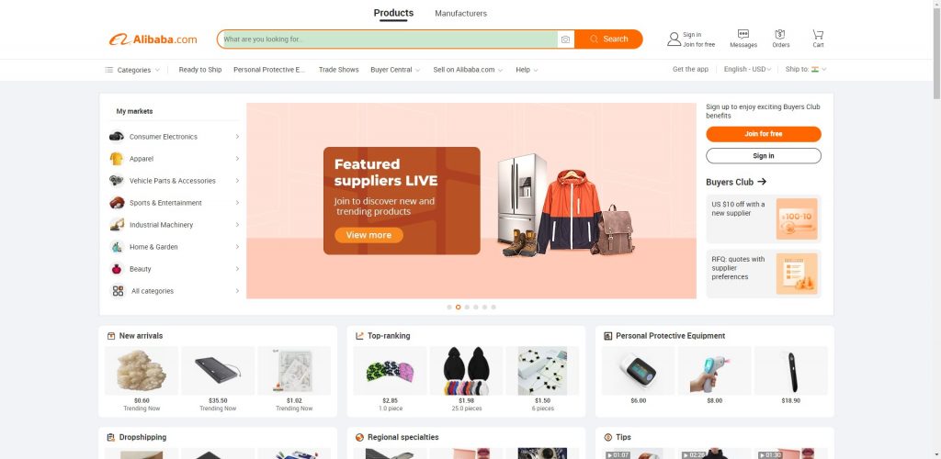The image size is (941, 459).
Task: Open the All categories grid icon
Action: [118, 291]
